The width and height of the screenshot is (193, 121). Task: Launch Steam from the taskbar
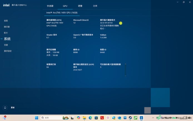pyautogui.click(x=130, y=118)
